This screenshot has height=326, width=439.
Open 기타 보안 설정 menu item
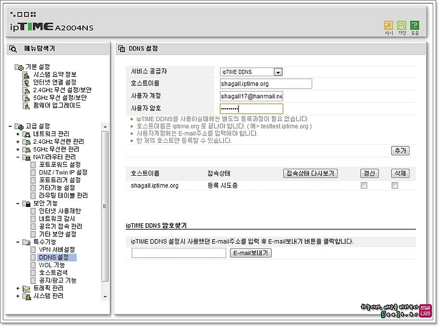tap(58, 234)
